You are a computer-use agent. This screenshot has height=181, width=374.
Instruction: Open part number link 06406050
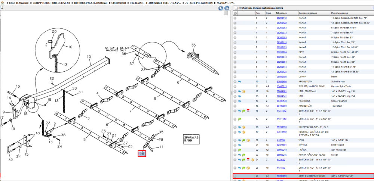point(282,106)
